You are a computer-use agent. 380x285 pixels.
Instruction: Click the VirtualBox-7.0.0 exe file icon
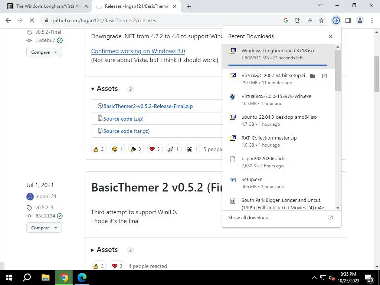point(232,97)
